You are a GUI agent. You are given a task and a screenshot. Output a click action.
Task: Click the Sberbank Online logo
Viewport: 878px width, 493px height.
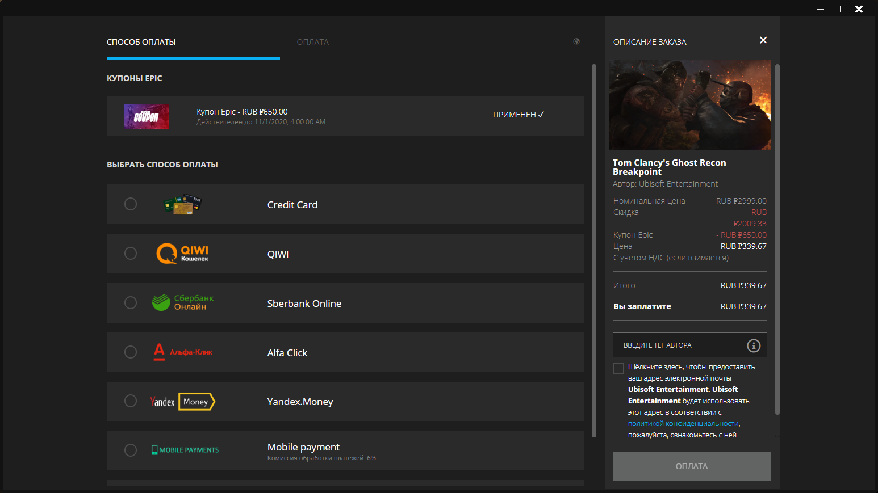pos(183,302)
